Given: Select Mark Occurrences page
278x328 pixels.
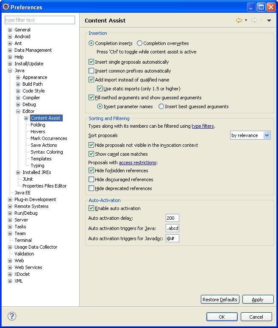Looking at the screenshot, I should point(49,138).
